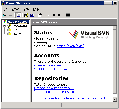Open the Action menu
Screen dimensions: 119x109
pos(15,9)
